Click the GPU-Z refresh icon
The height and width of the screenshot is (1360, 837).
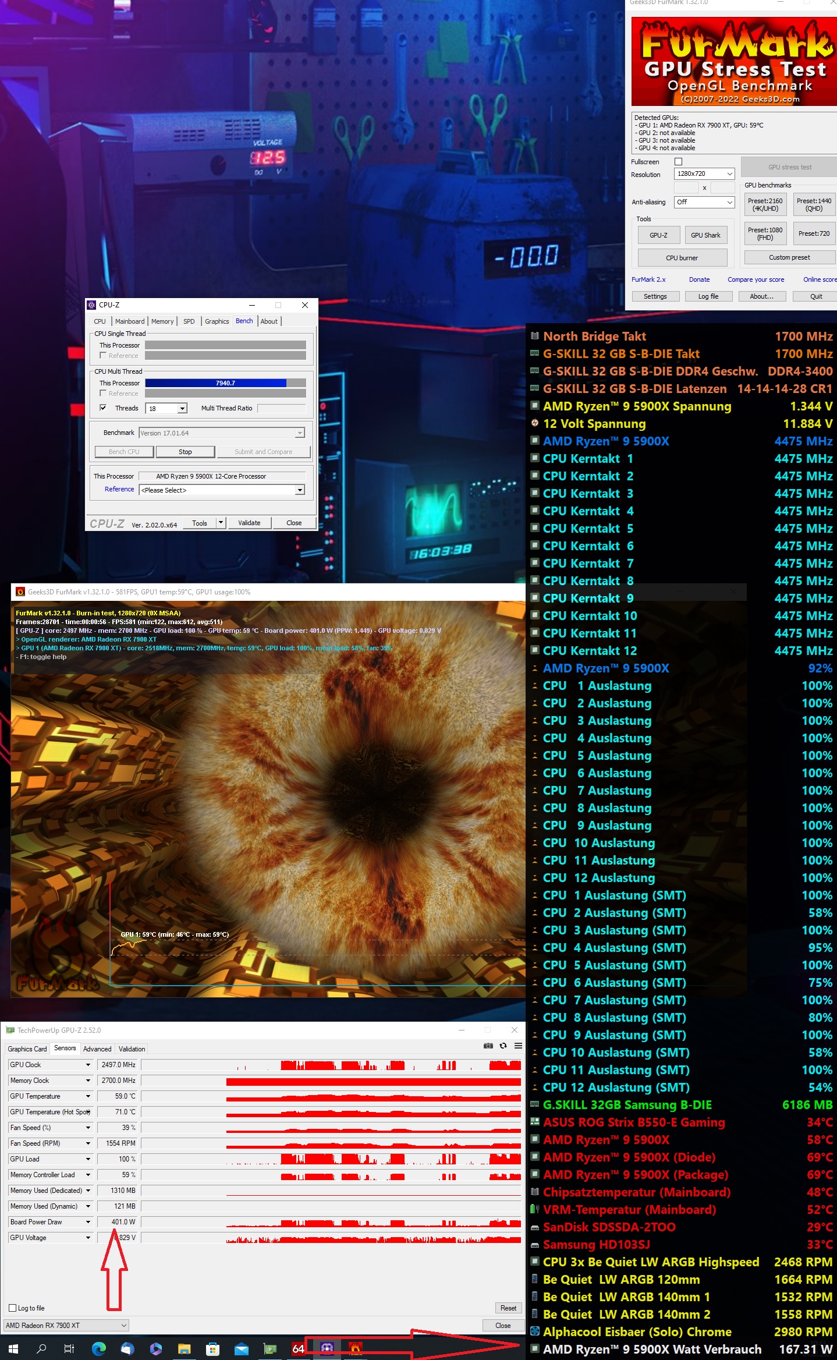[503, 1046]
